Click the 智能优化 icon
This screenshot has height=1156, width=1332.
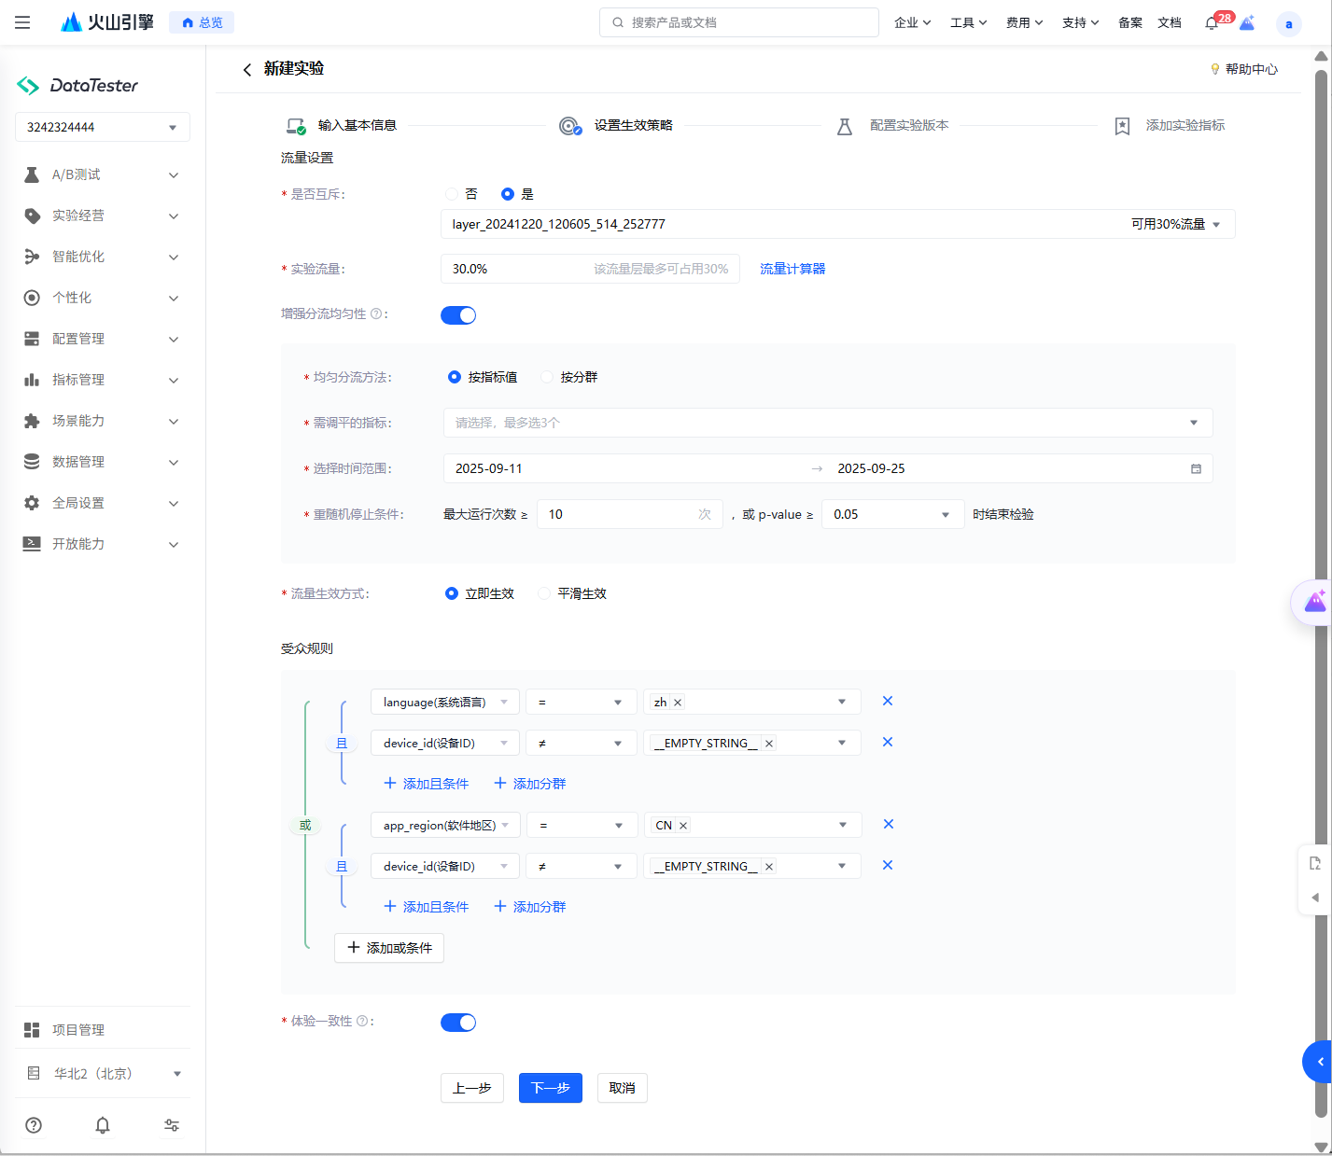click(x=32, y=257)
